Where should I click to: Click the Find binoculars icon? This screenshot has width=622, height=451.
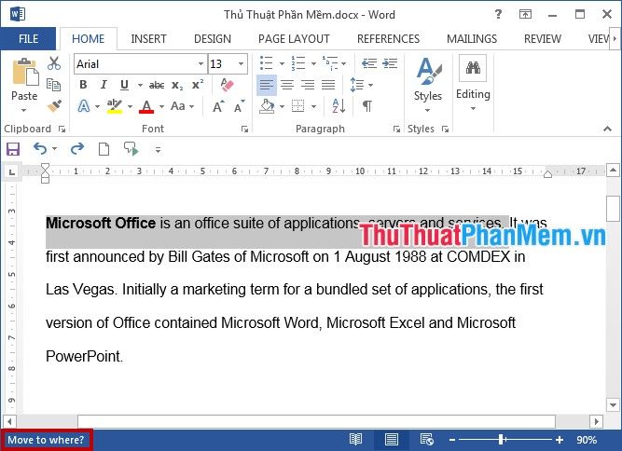pos(473,68)
